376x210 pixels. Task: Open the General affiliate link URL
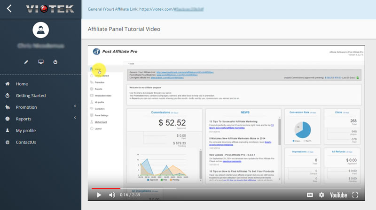(x=172, y=9)
